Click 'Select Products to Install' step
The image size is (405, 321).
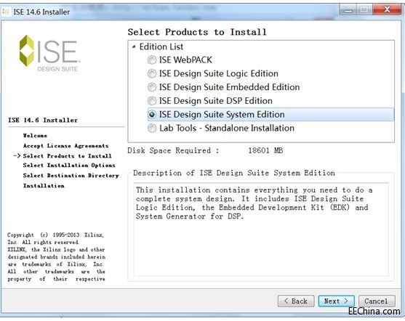point(67,156)
